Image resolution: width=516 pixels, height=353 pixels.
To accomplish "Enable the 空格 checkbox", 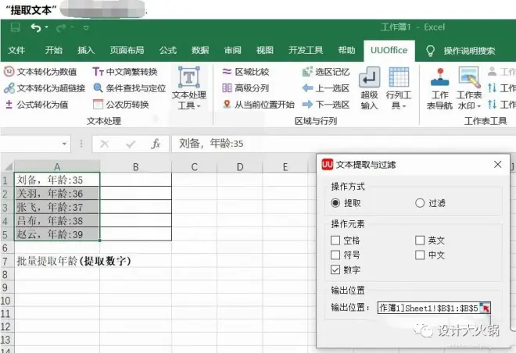I will click(x=336, y=241).
